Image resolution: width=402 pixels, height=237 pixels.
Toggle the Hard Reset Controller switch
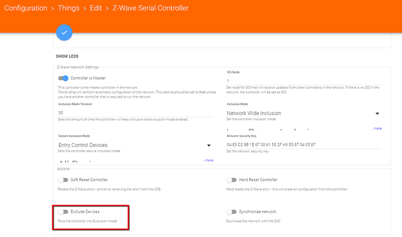point(232,180)
